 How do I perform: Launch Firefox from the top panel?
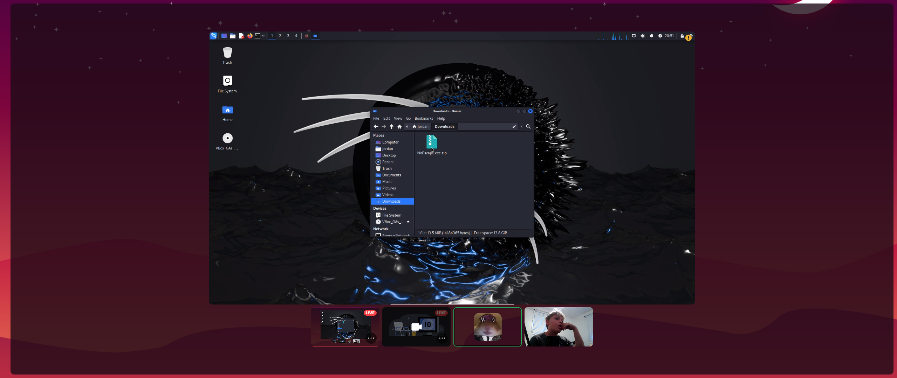coord(250,36)
